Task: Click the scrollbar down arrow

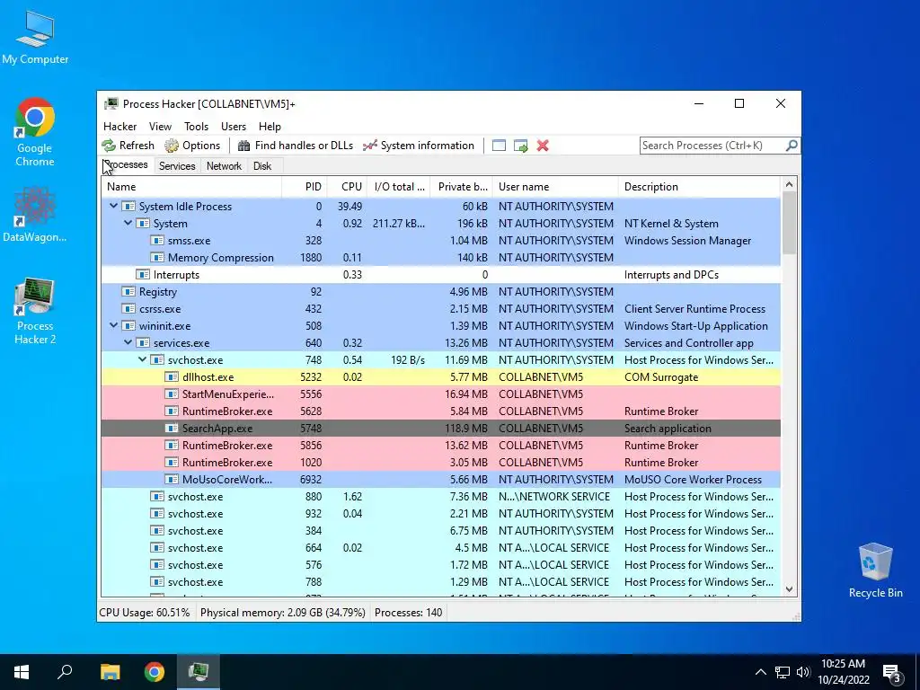Action: (789, 589)
